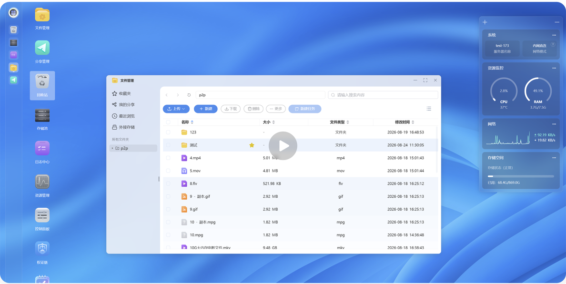566x284 pixels.
Task: Open the 资源监控 widget more menu
Action: click(x=554, y=68)
